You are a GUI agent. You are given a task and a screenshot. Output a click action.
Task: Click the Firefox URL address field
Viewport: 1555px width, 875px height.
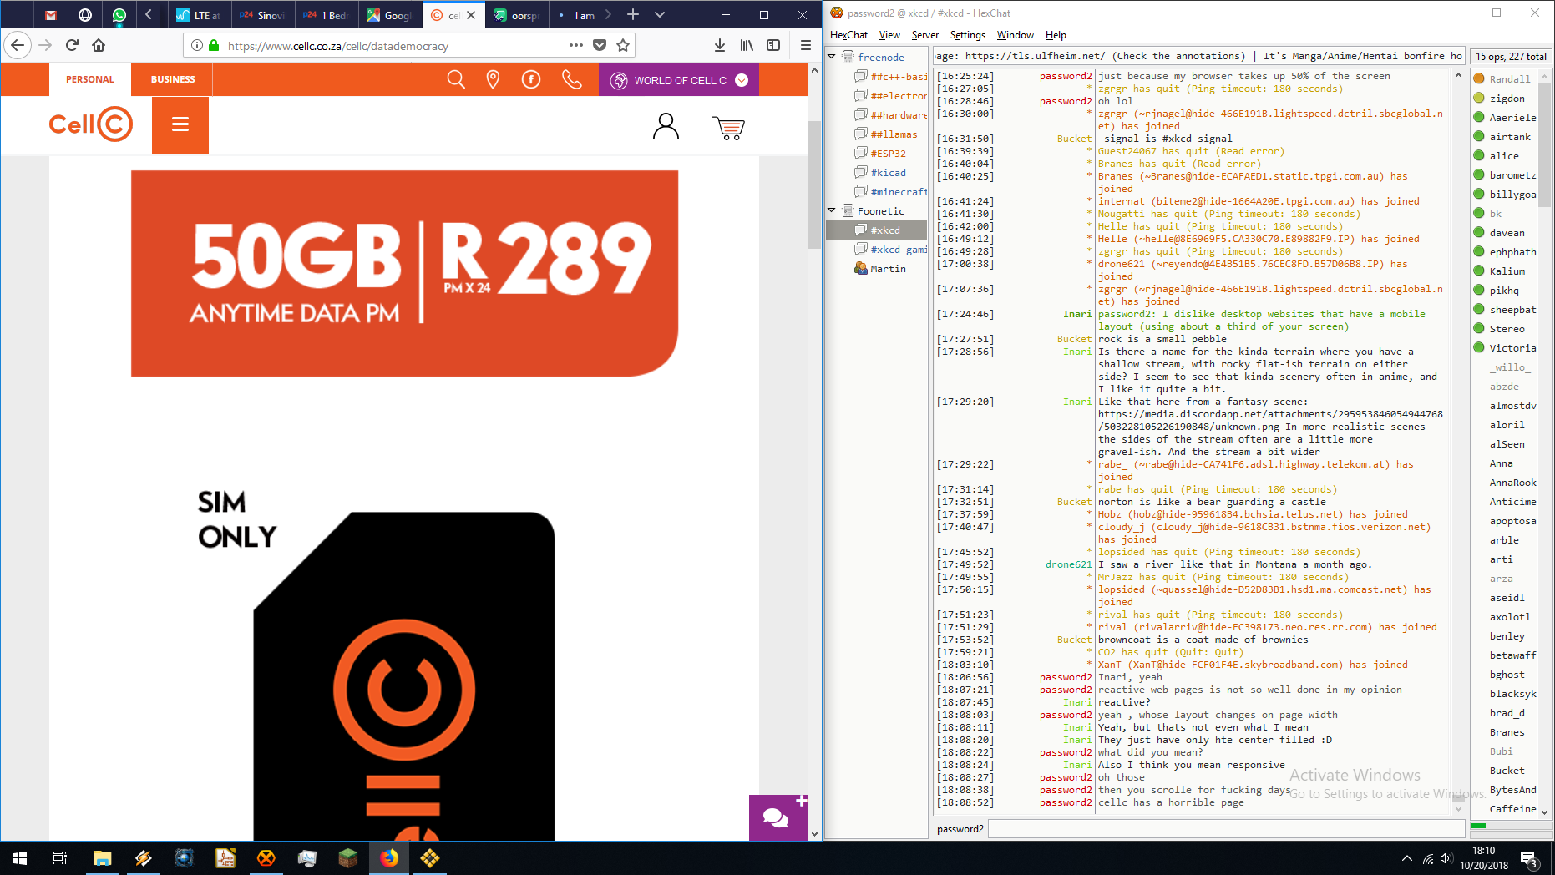coord(393,46)
